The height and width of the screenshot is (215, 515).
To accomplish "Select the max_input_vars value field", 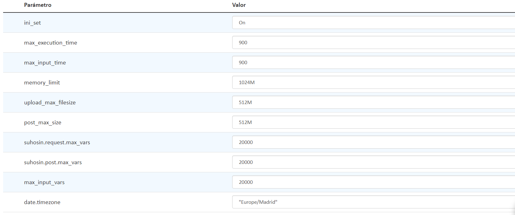I will click(373, 182).
